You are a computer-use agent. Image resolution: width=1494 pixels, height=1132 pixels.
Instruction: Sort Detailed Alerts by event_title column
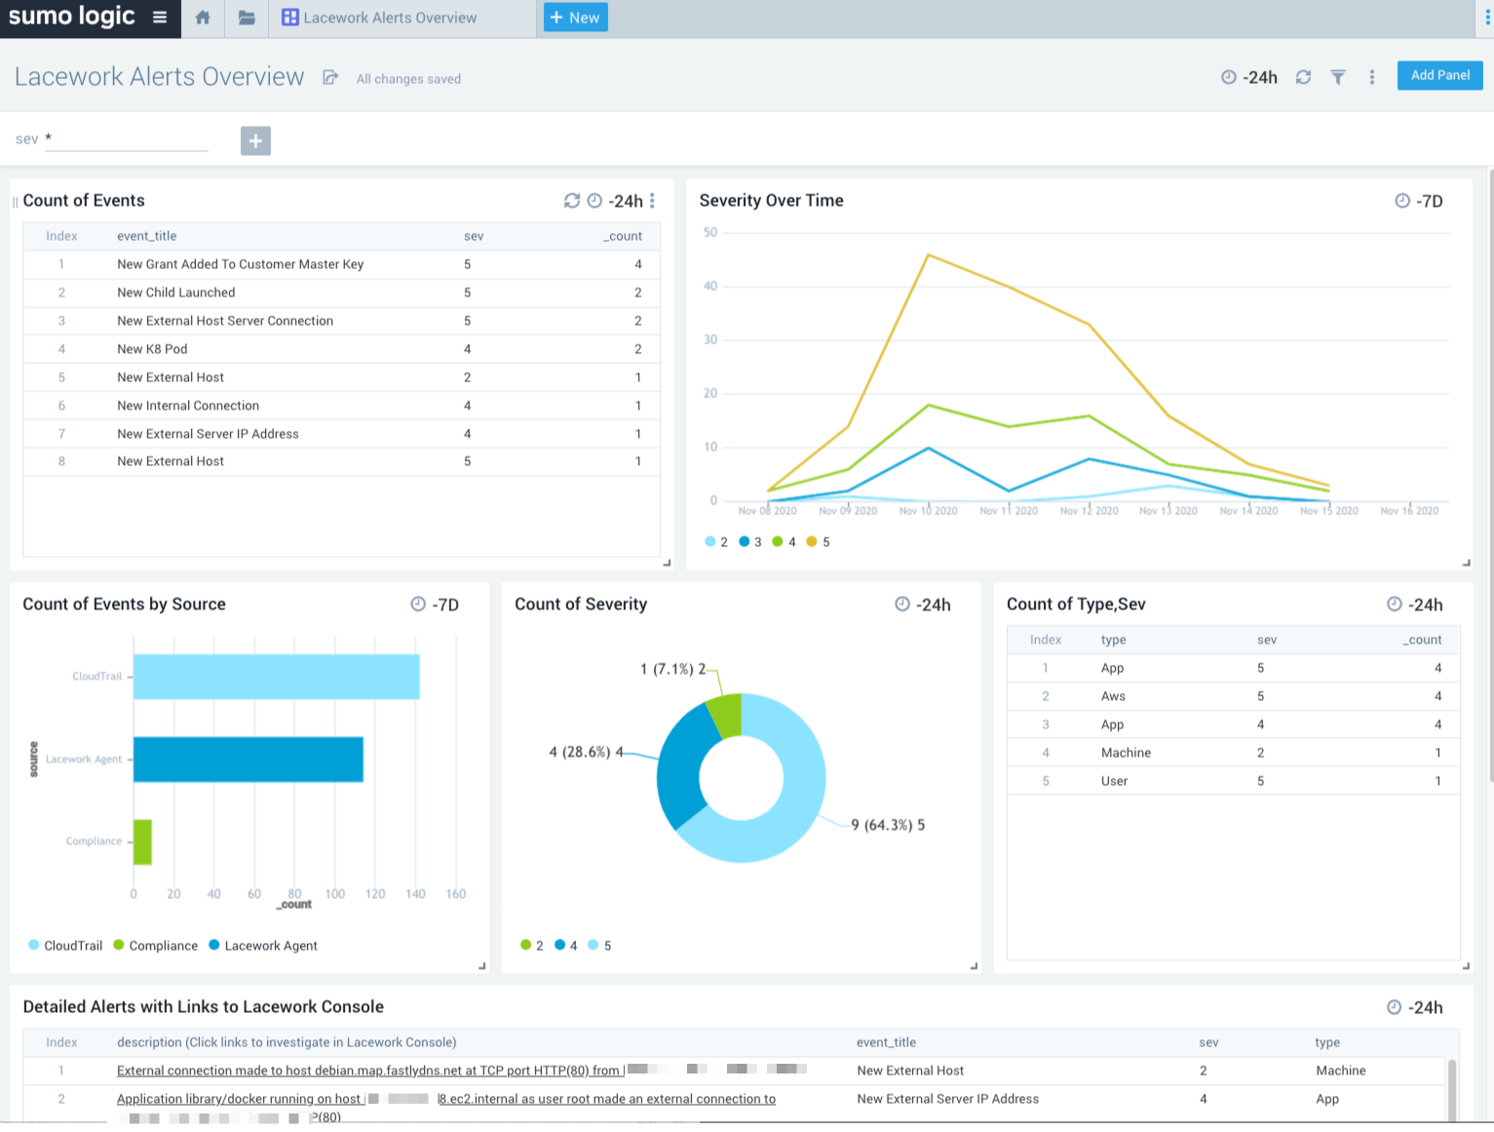[886, 1042]
